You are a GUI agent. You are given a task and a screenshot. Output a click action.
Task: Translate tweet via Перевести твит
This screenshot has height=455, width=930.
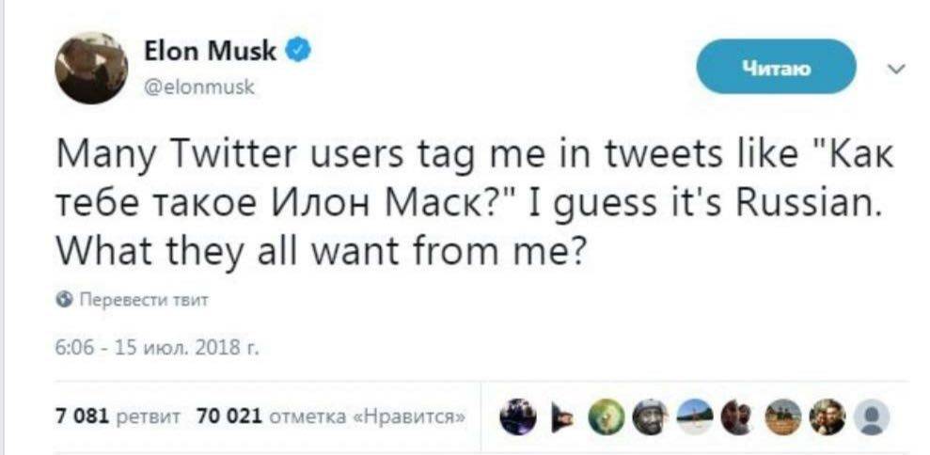143,300
